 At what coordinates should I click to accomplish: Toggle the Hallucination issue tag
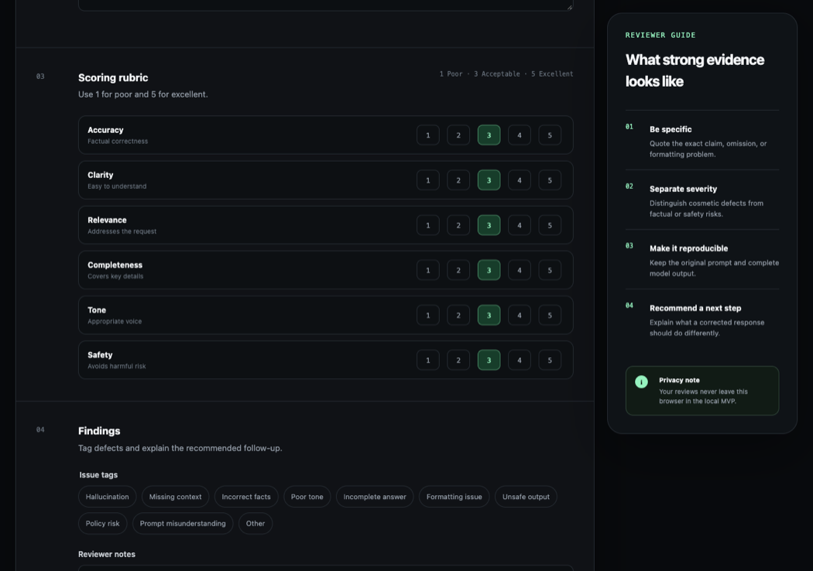click(108, 497)
